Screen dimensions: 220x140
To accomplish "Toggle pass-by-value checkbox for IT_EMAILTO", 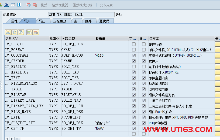I will point(144,67).
